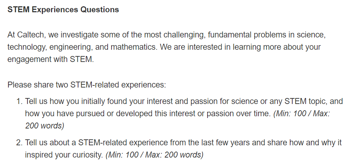Click list number "2." of the questions

pyautogui.click(x=19, y=143)
